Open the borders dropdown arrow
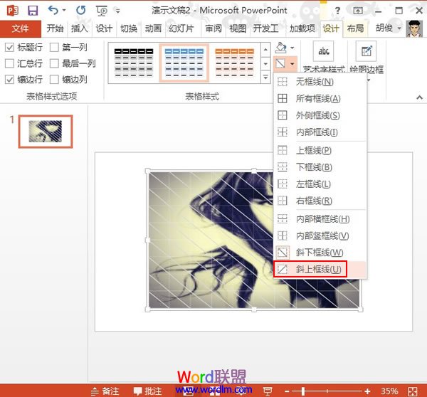 click(292, 64)
